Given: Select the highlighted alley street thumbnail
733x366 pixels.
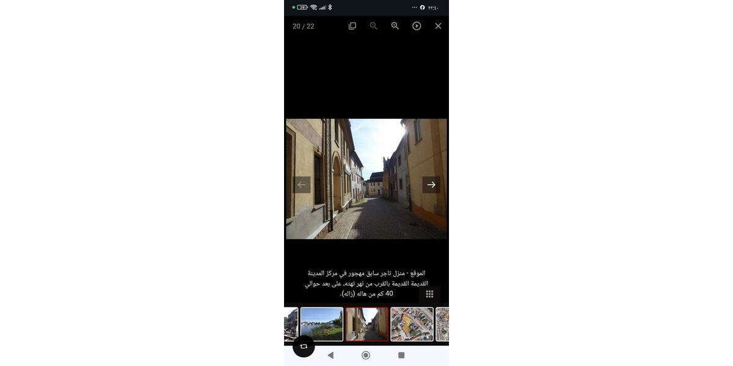Looking at the screenshot, I should [366, 324].
